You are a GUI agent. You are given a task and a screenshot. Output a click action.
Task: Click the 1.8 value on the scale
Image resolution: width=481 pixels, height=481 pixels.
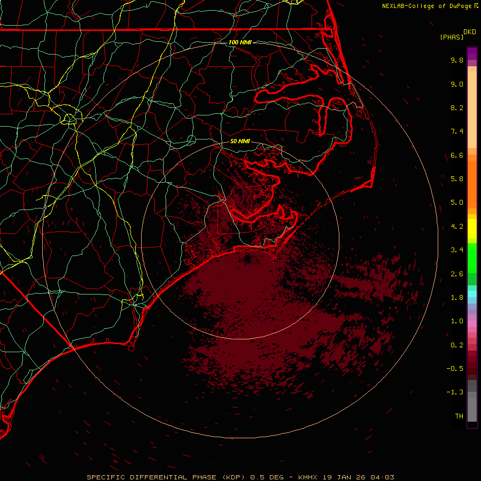457,298
